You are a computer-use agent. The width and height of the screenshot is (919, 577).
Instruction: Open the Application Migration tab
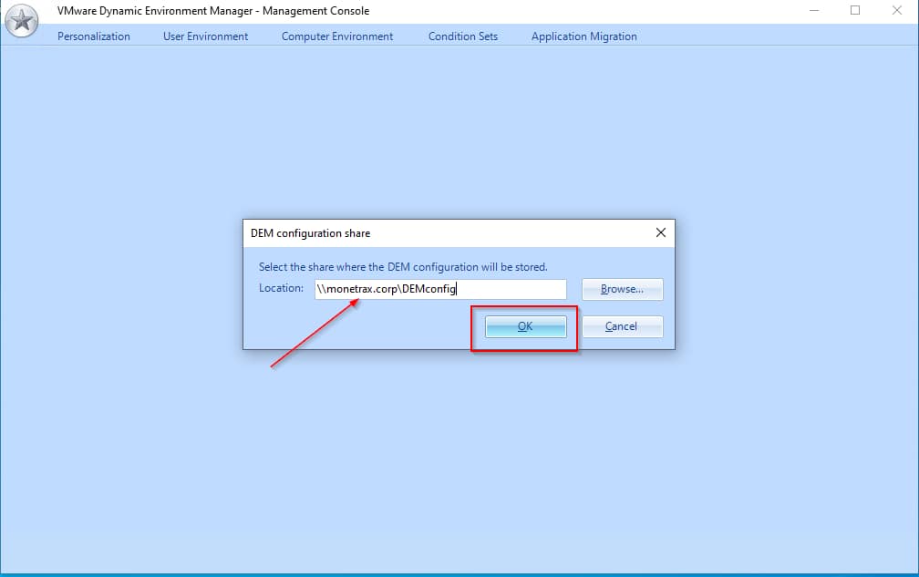click(x=583, y=36)
